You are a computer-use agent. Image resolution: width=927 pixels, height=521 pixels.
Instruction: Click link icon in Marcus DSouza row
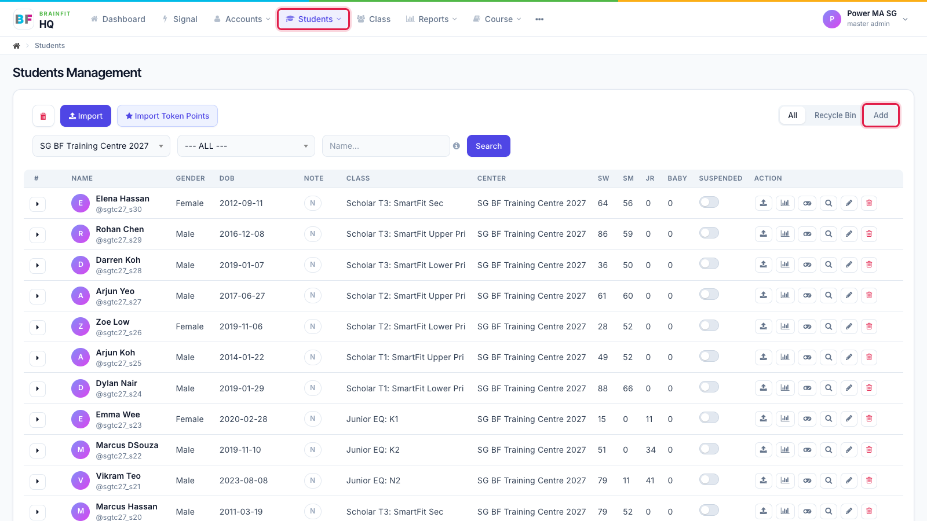tap(807, 450)
